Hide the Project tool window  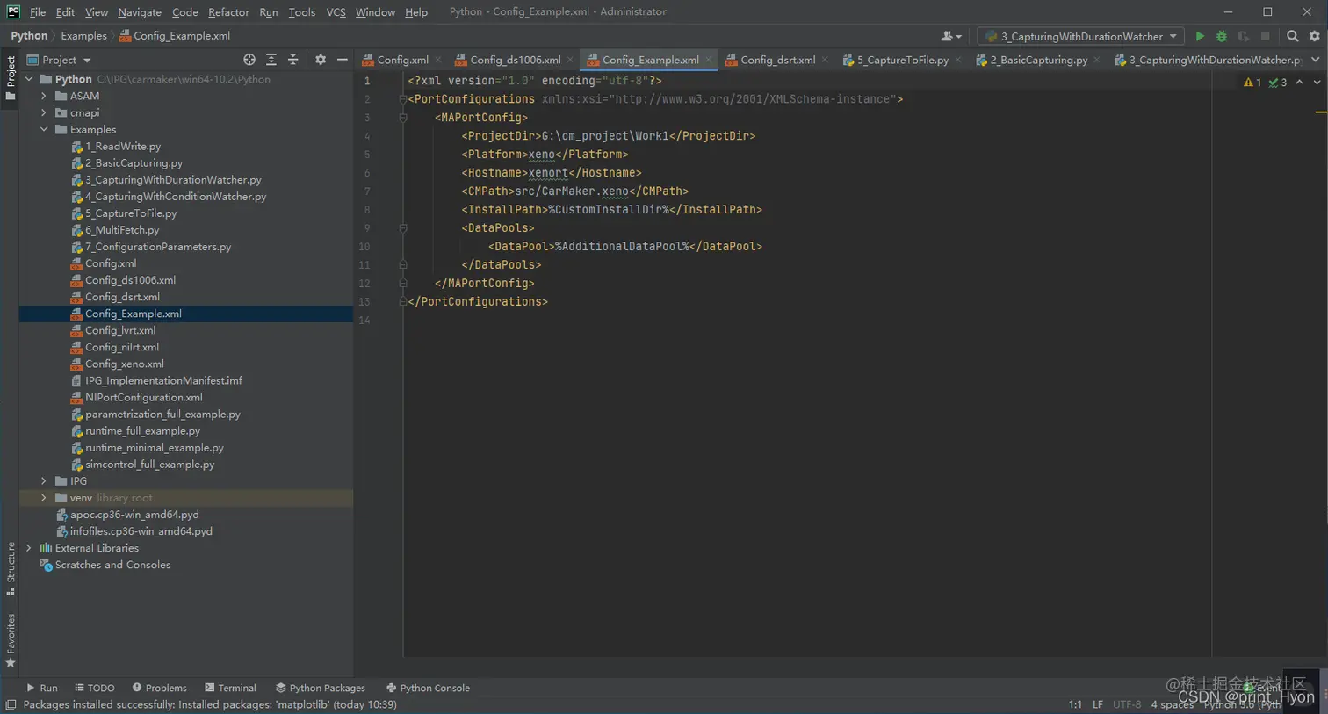pos(343,60)
